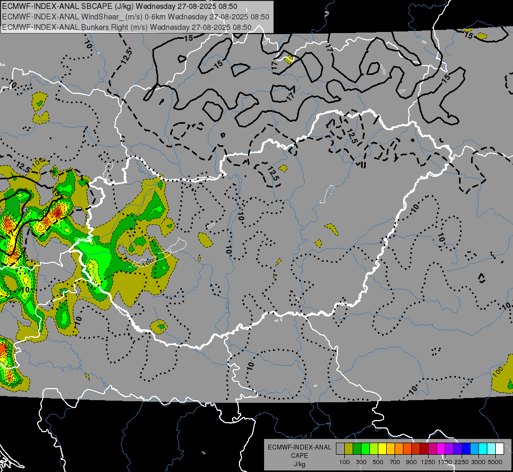Screen dimensions: 513x472
Task: Click the Bunkers Right (m/s) title line
Action: coord(127,27)
